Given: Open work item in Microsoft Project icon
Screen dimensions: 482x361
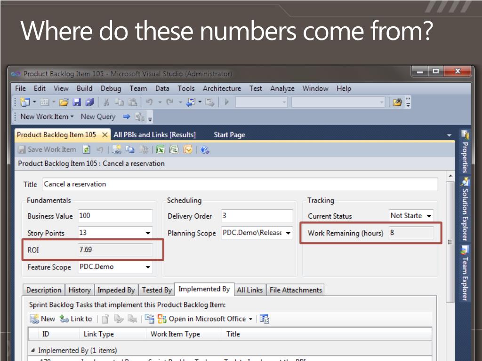Looking at the screenshot, I should click(x=174, y=150).
